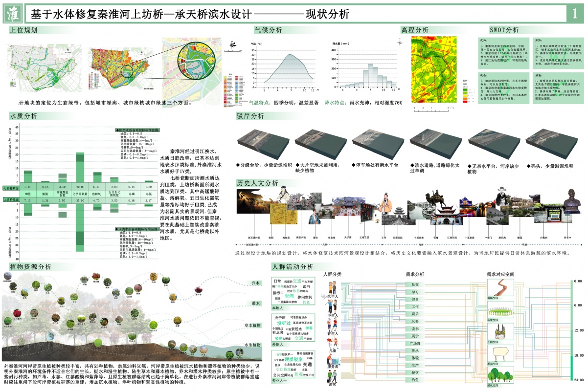Click the 展示空间 signboard icon
The width and height of the screenshot is (587, 391).
[x=499, y=353]
